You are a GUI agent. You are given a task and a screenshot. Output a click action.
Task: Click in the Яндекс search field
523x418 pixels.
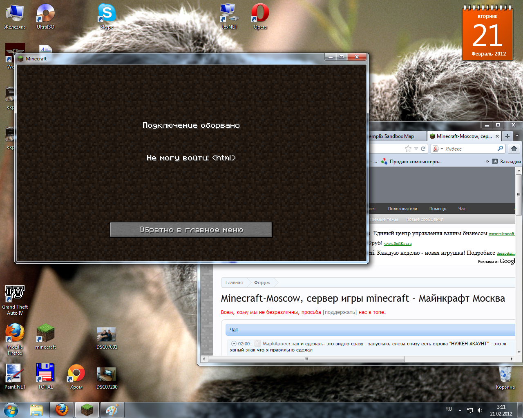click(x=470, y=149)
